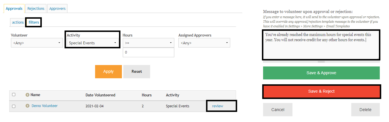
Task: Click the red Save & Reject button
Action: (x=321, y=91)
